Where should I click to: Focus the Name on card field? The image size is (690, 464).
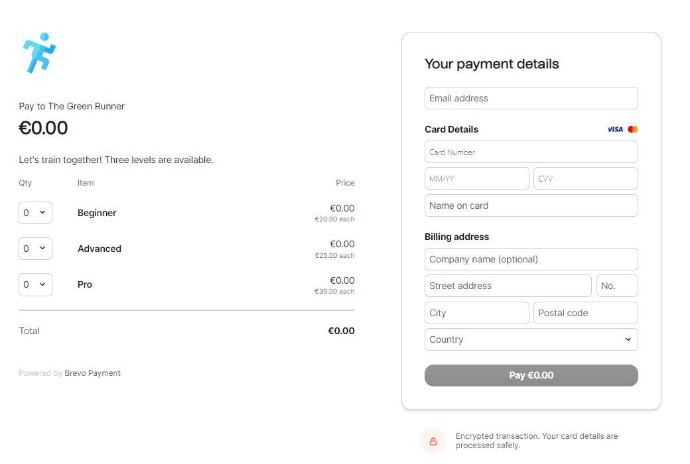[x=531, y=205]
